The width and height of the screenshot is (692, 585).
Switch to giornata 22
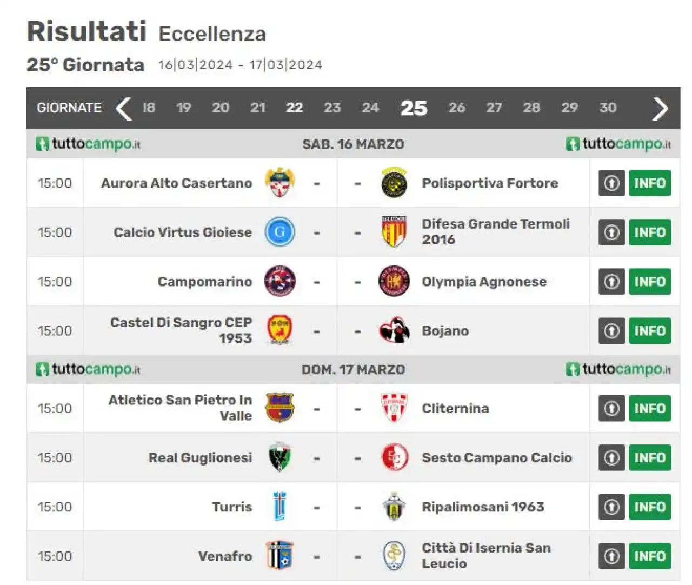tap(294, 108)
